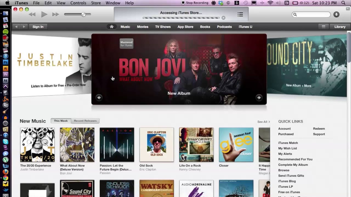351x197 pixels.
Task: Open Passion: Let the Future Begin cover
Action: pyautogui.click(x=117, y=145)
